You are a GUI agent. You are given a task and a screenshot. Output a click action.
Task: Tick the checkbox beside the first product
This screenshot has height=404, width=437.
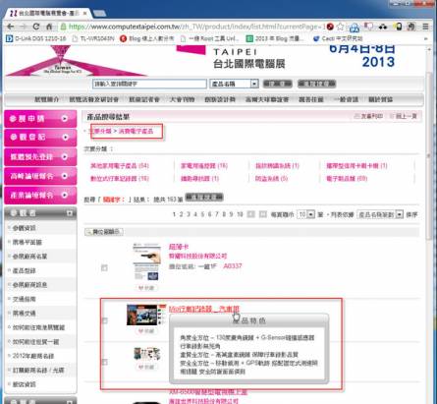click(104, 268)
